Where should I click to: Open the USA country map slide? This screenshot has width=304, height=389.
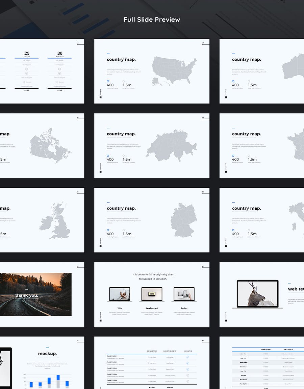tap(152, 71)
